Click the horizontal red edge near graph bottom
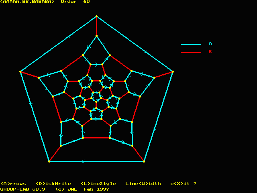The image size is (257, 193). click(96, 138)
